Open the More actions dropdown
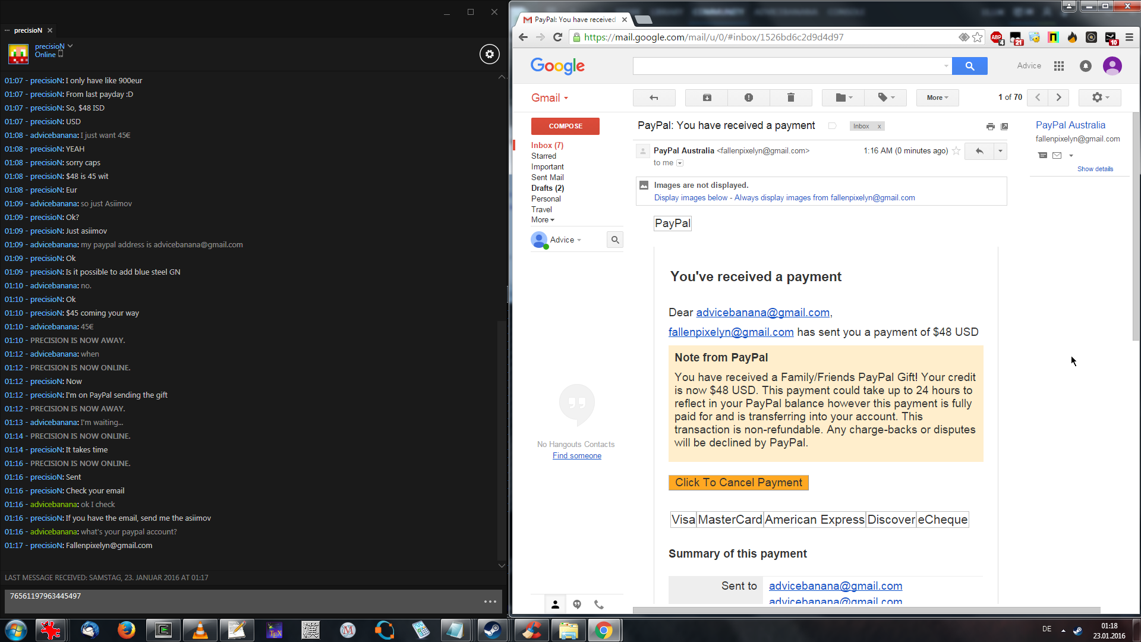This screenshot has width=1141, height=642. pyautogui.click(x=937, y=97)
